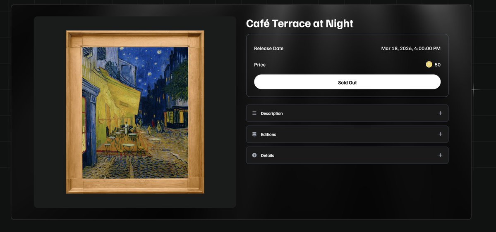Click the plus sign on Details row

440,155
